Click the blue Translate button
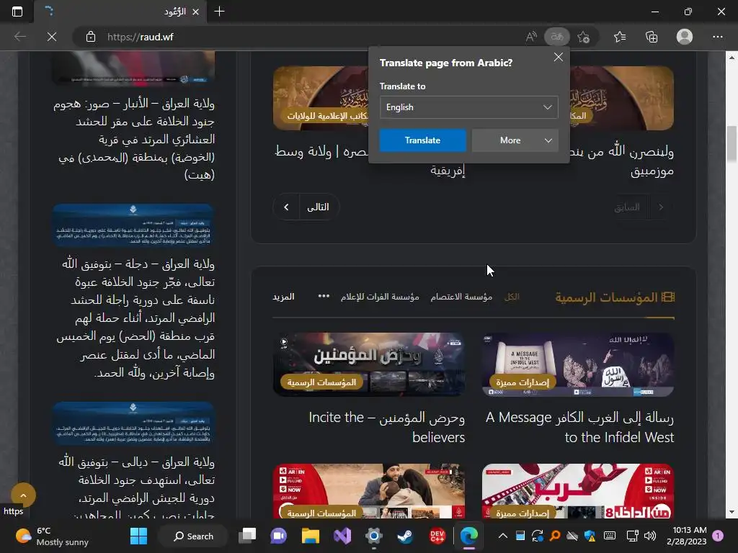The width and height of the screenshot is (738, 553). click(x=422, y=140)
